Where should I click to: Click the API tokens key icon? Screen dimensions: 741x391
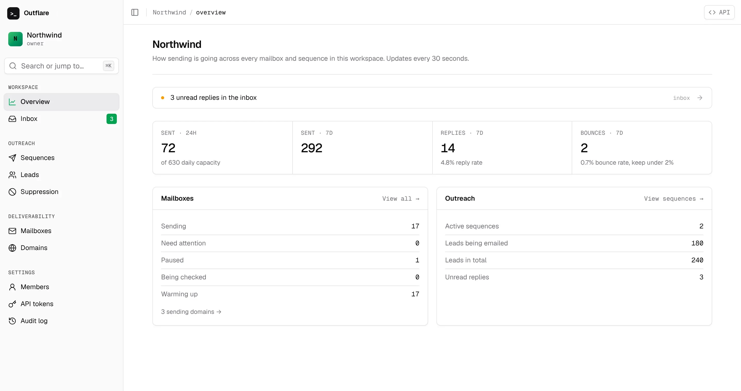coord(12,304)
